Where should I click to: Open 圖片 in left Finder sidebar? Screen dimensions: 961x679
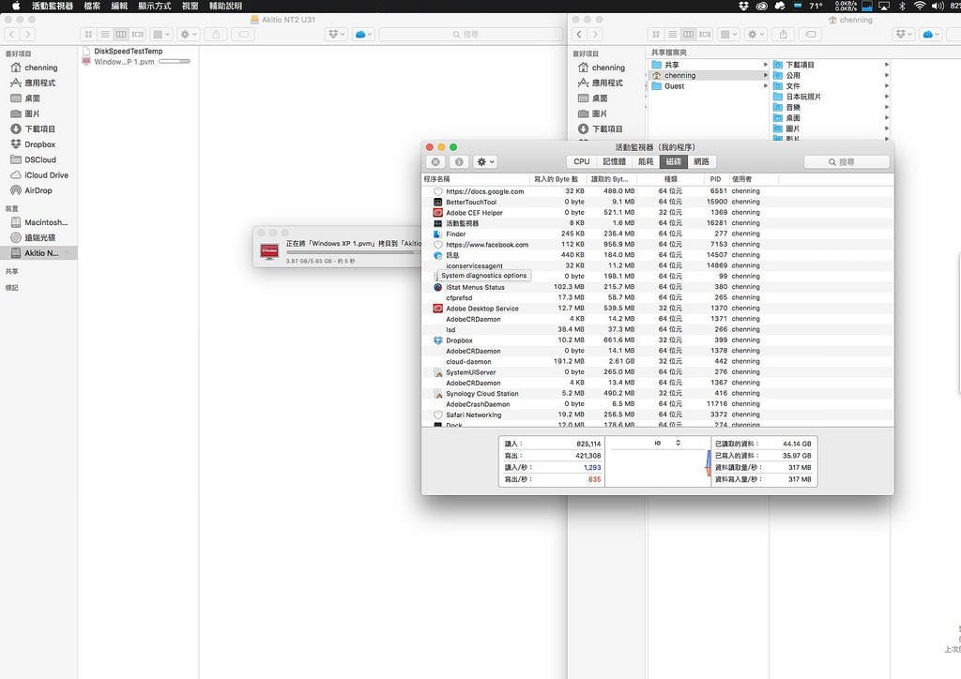point(39,113)
